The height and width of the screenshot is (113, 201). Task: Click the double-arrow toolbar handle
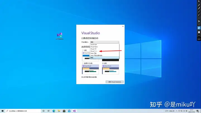199,39
